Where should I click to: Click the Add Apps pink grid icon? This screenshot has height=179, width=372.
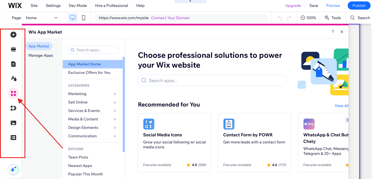[x=13, y=93]
